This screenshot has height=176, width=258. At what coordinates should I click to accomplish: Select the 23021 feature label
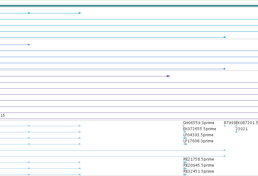pyautogui.click(x=242, y=129)
